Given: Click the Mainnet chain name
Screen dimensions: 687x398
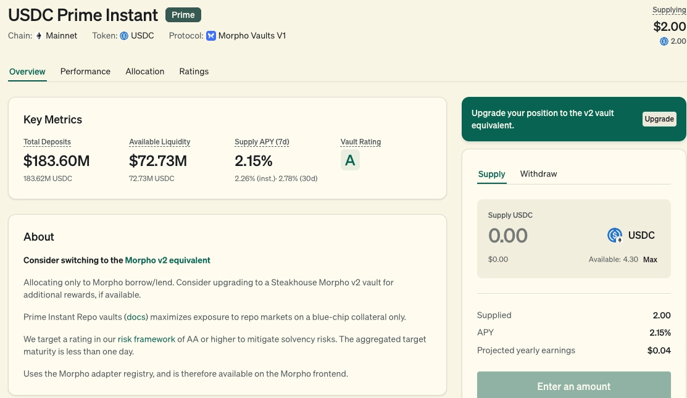Looking at the screenshot, I should 61,36.
